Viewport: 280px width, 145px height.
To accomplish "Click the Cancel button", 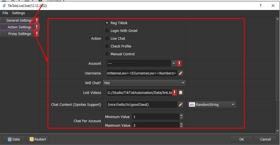I will (x=265, y=139).
